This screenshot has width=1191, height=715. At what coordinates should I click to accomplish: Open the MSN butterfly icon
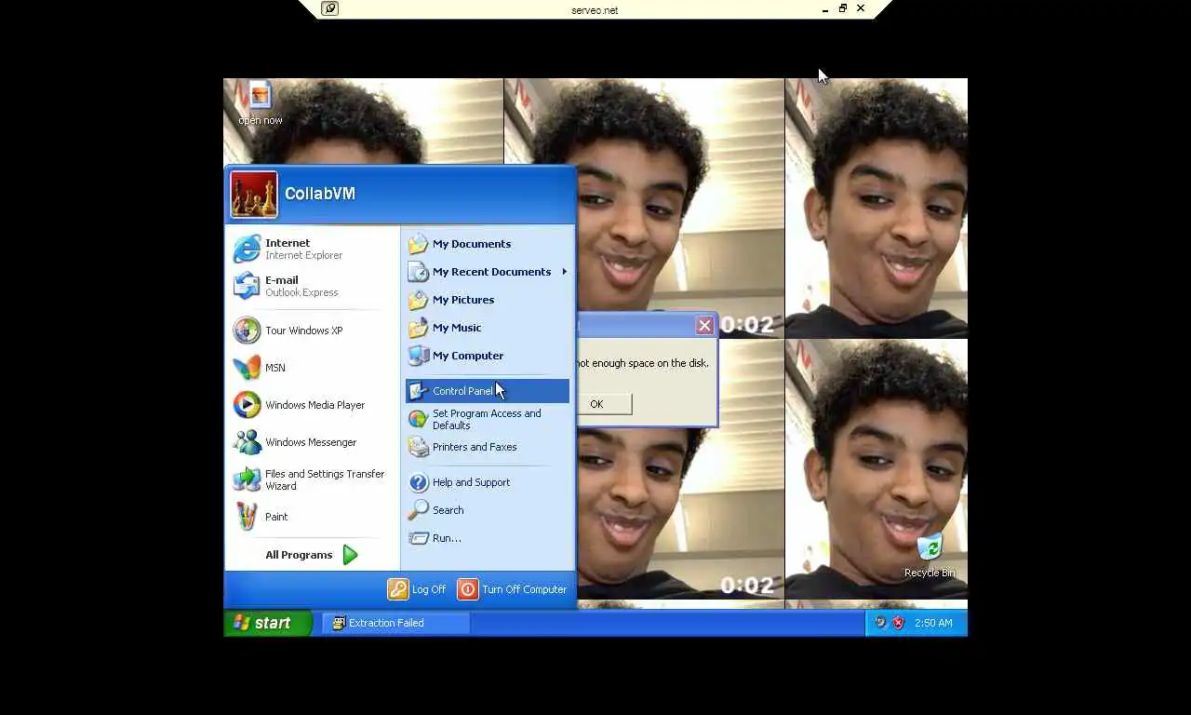[x=247, y=368]
